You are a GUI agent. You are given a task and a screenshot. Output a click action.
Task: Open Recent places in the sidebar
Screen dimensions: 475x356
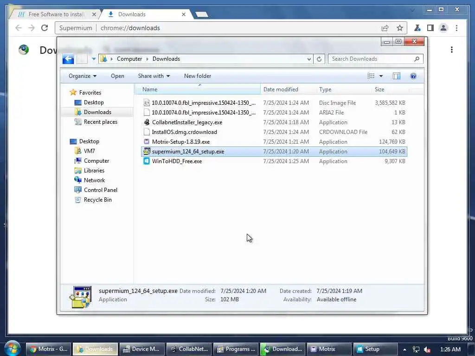(x=100, y=122)
